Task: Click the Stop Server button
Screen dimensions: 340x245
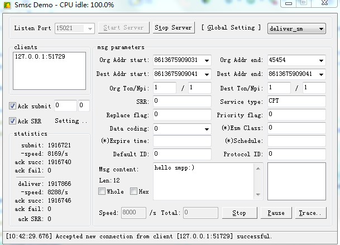Action: tap(173, 28)
